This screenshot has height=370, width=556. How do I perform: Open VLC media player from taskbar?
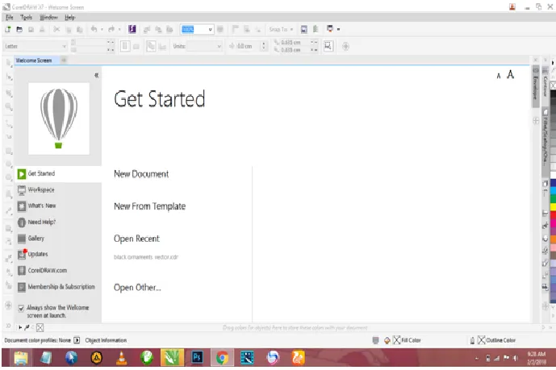(122, 358)
